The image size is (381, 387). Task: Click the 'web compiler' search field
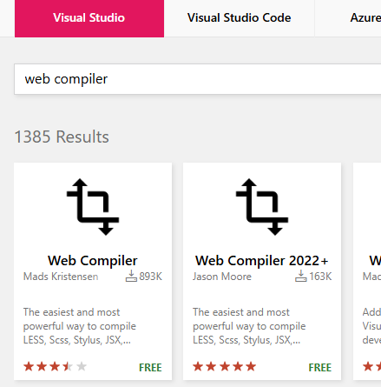click(198, 79)
